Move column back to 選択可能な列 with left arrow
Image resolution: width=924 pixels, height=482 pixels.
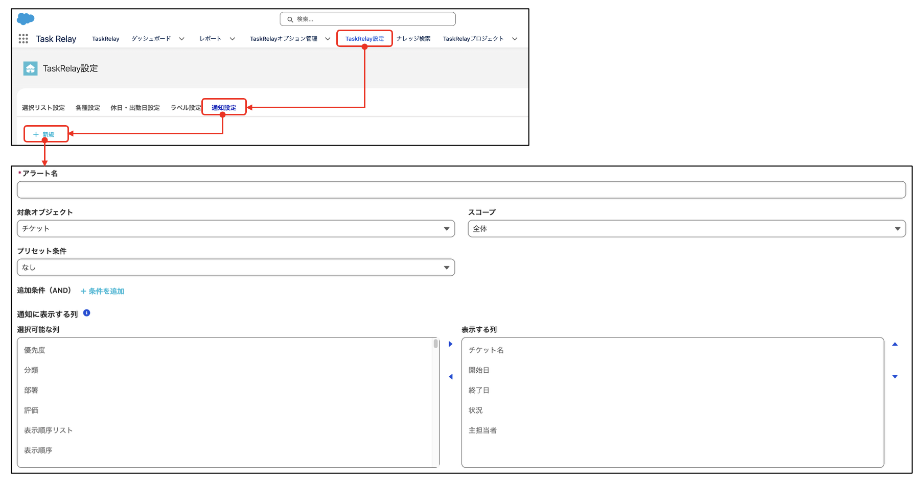coord(450,377)
